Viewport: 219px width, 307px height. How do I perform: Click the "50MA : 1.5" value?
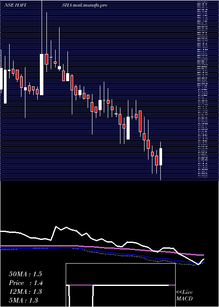25,274
